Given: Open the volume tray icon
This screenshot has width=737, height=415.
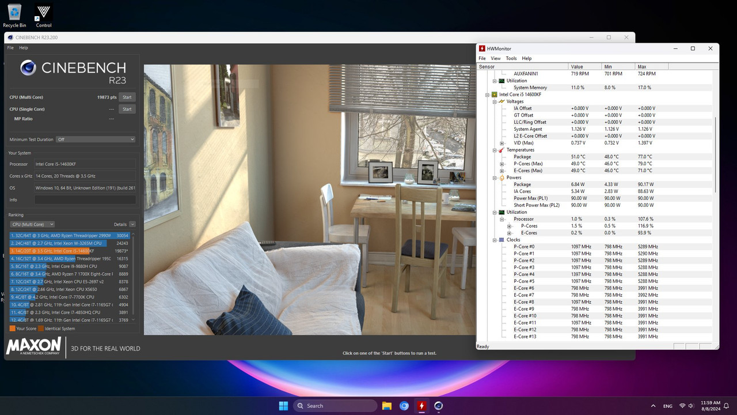Looking at the screenshot, I should [692, 406].
